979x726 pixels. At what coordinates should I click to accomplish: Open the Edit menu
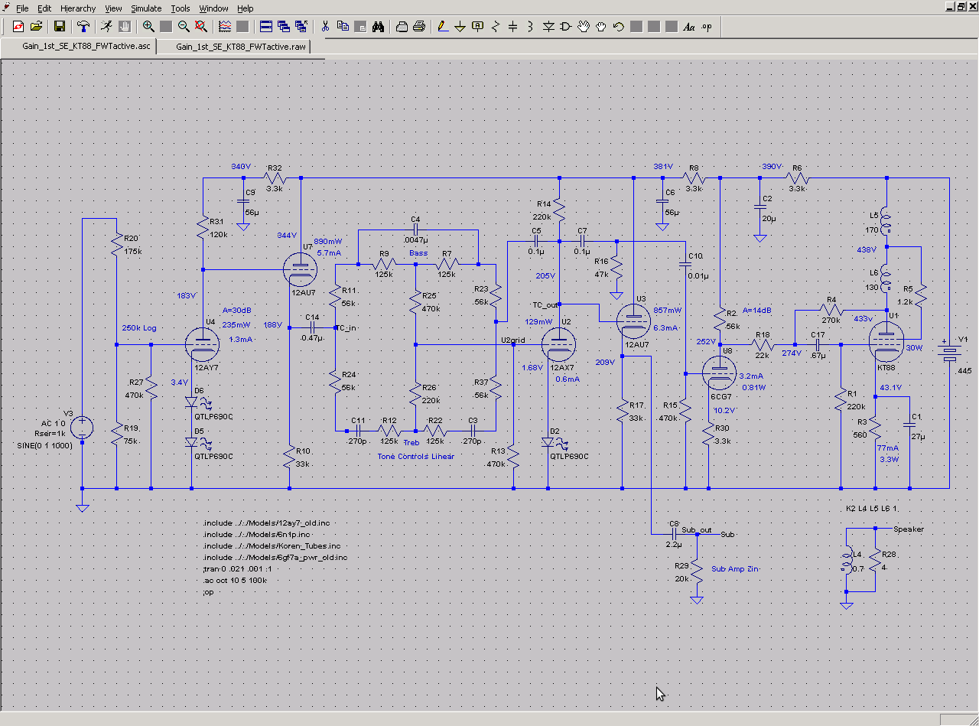click(x=44, y=8)
